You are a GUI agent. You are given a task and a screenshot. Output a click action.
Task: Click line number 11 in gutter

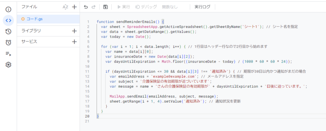click(x=87, y=72)
